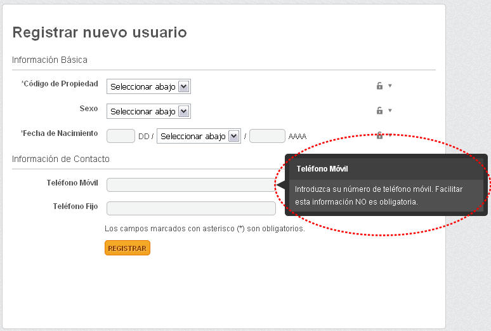Click the birth day DD field
Image resolution: width=491 pixels, height=331 pixels.
coord(121,136)
